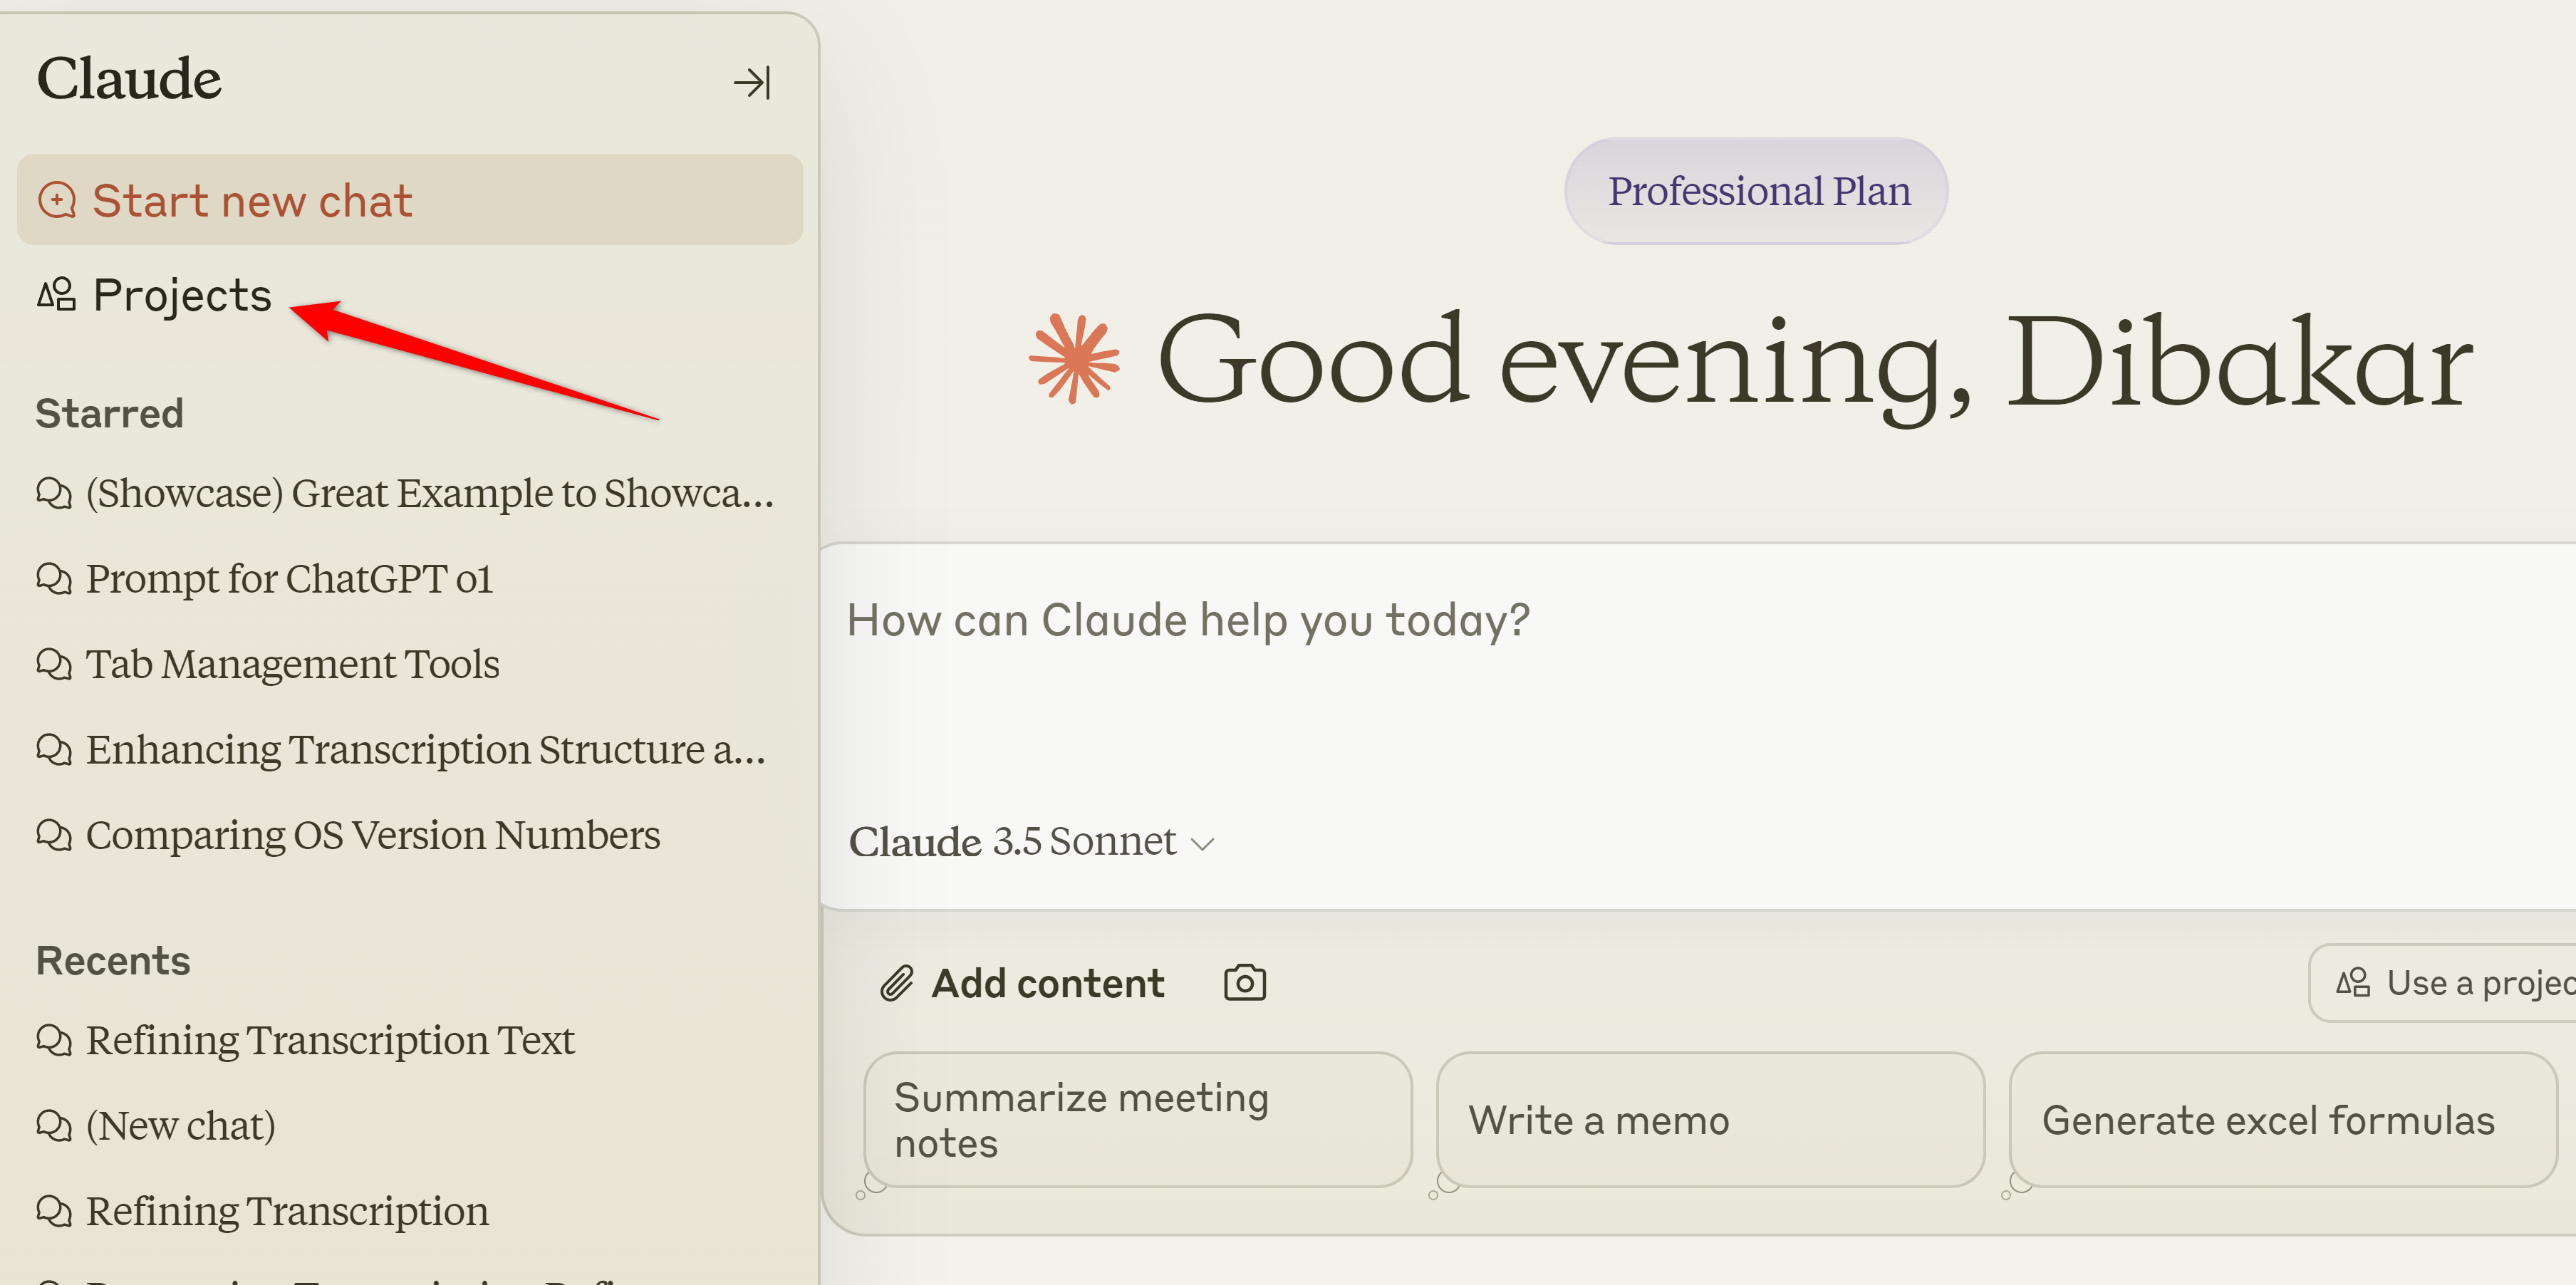This screenshot has width=2576, height=1285.
Task: Open Comparing OS Version Numbers chat
Action: click(372, 834)
